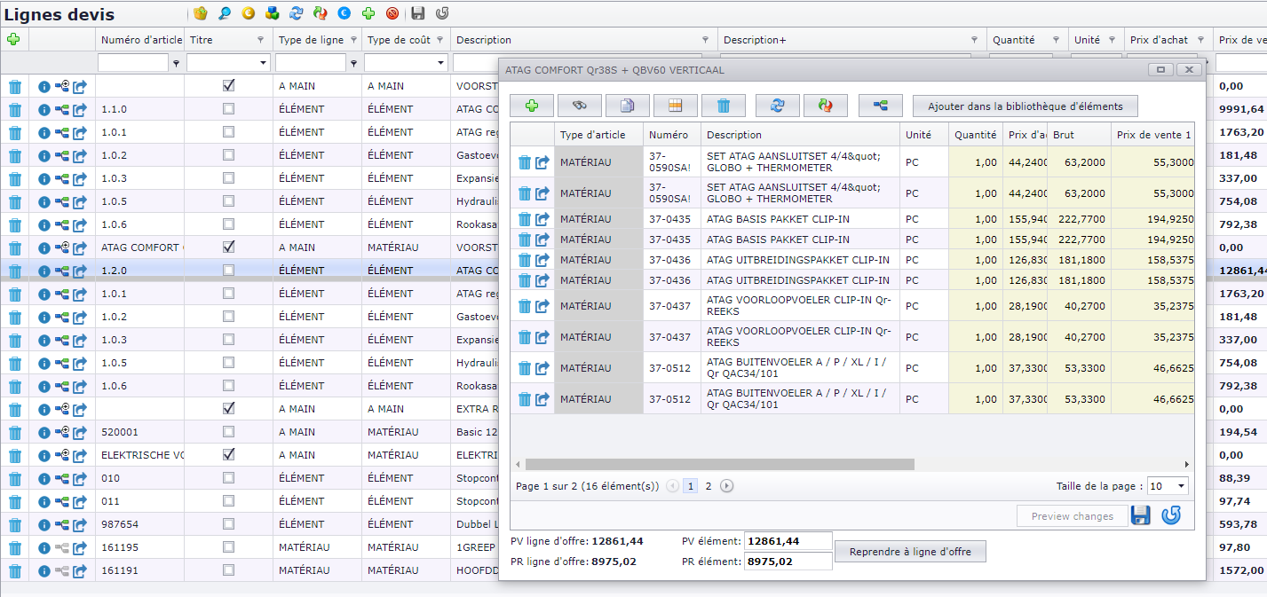Image resolution: width=1267 pixels, height=597 pixels.
Task: Add new line with grid header green plus
Action: coord(12,39)
